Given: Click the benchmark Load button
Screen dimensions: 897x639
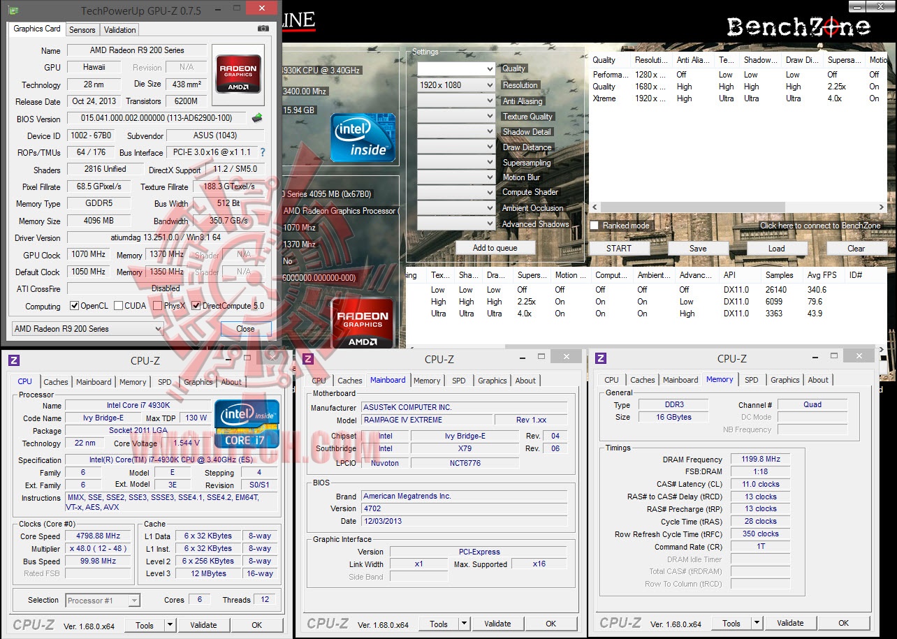Looking at the screenshot, I should (777, 248).
